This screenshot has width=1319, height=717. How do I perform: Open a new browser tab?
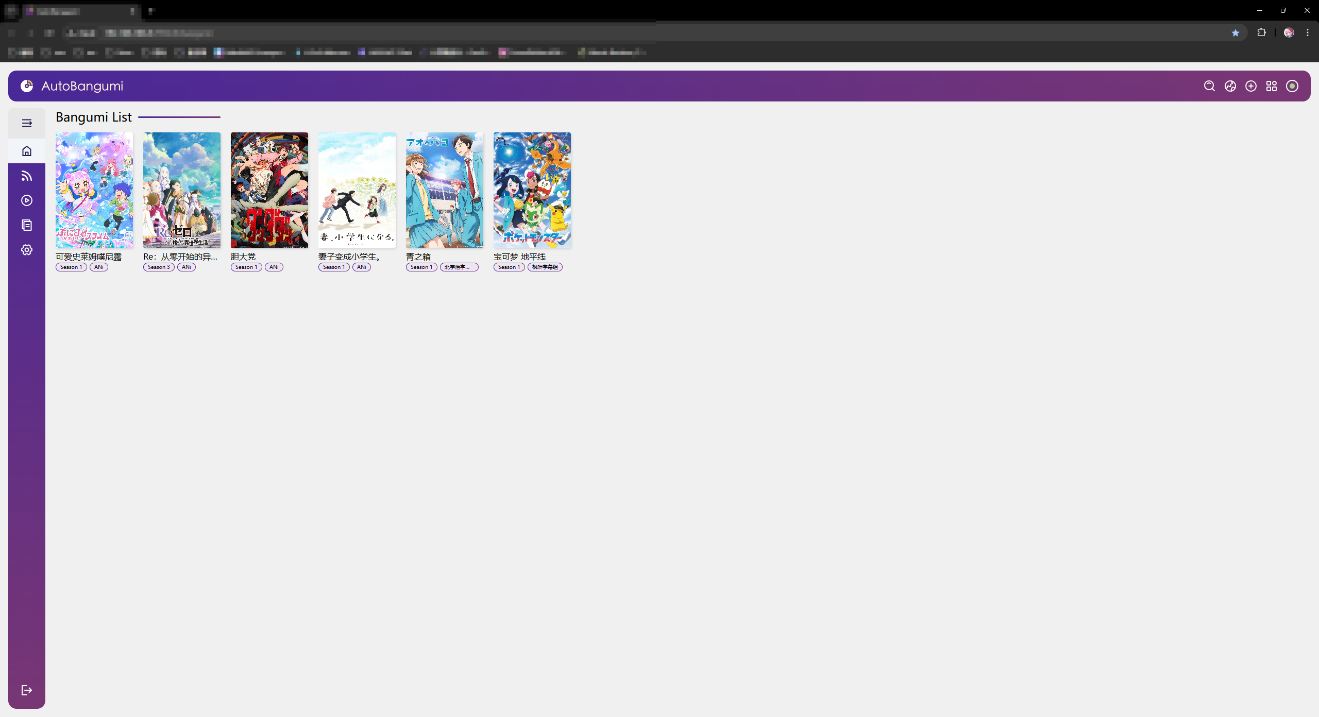(x=151, y=10)
